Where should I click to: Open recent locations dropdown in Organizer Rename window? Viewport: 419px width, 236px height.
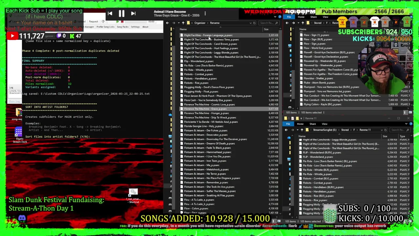click(x=178, y=23)
